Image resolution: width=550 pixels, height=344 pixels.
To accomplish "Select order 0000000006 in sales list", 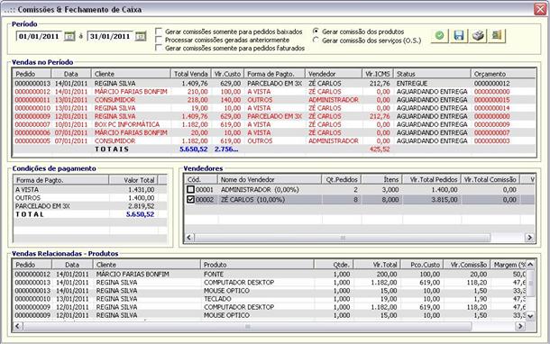I will click(x=273, y=132).
